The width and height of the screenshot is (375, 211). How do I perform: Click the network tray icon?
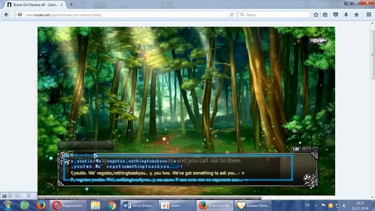click(337, 206)
